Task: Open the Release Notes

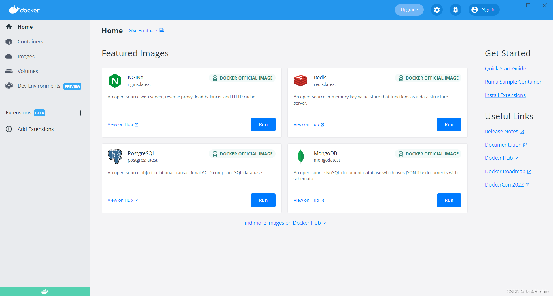Action: (502, 131)
